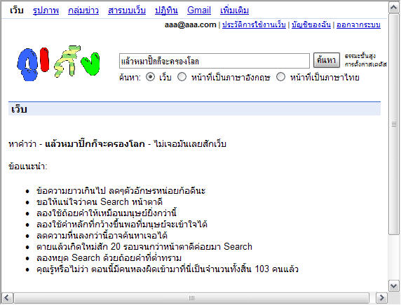Go to the สารบบเว็บ directory link
The image size is (401, 305).
(x=127, y=10)
